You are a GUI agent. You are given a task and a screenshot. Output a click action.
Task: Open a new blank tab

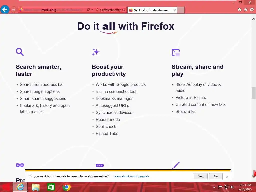[x=181, y=10]
